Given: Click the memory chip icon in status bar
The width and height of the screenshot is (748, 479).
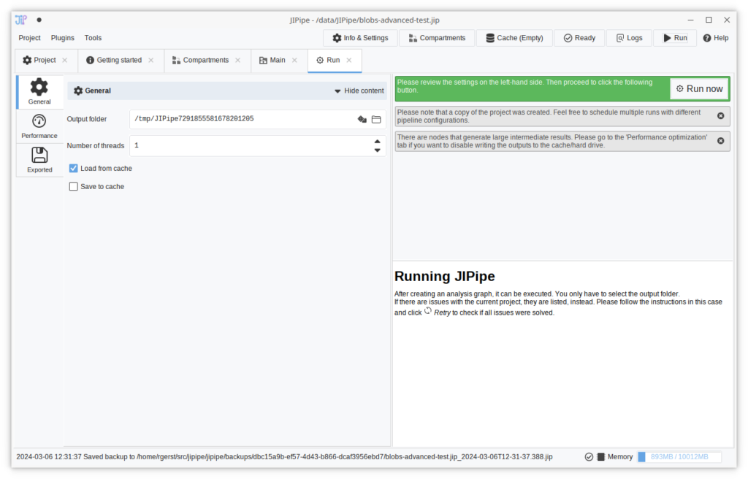Looking at the screenshot, I should 601,457.
